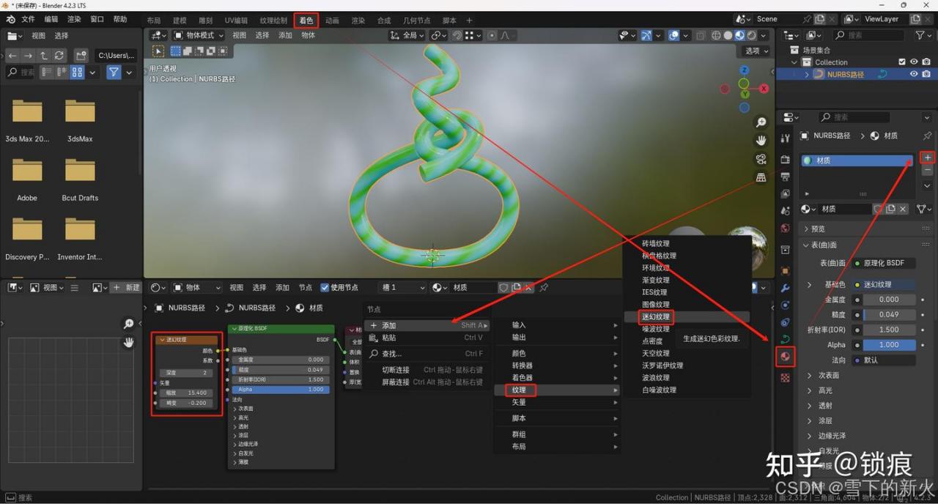
Task: Open the Object properties orange square tab
Action: pos(786,270)
